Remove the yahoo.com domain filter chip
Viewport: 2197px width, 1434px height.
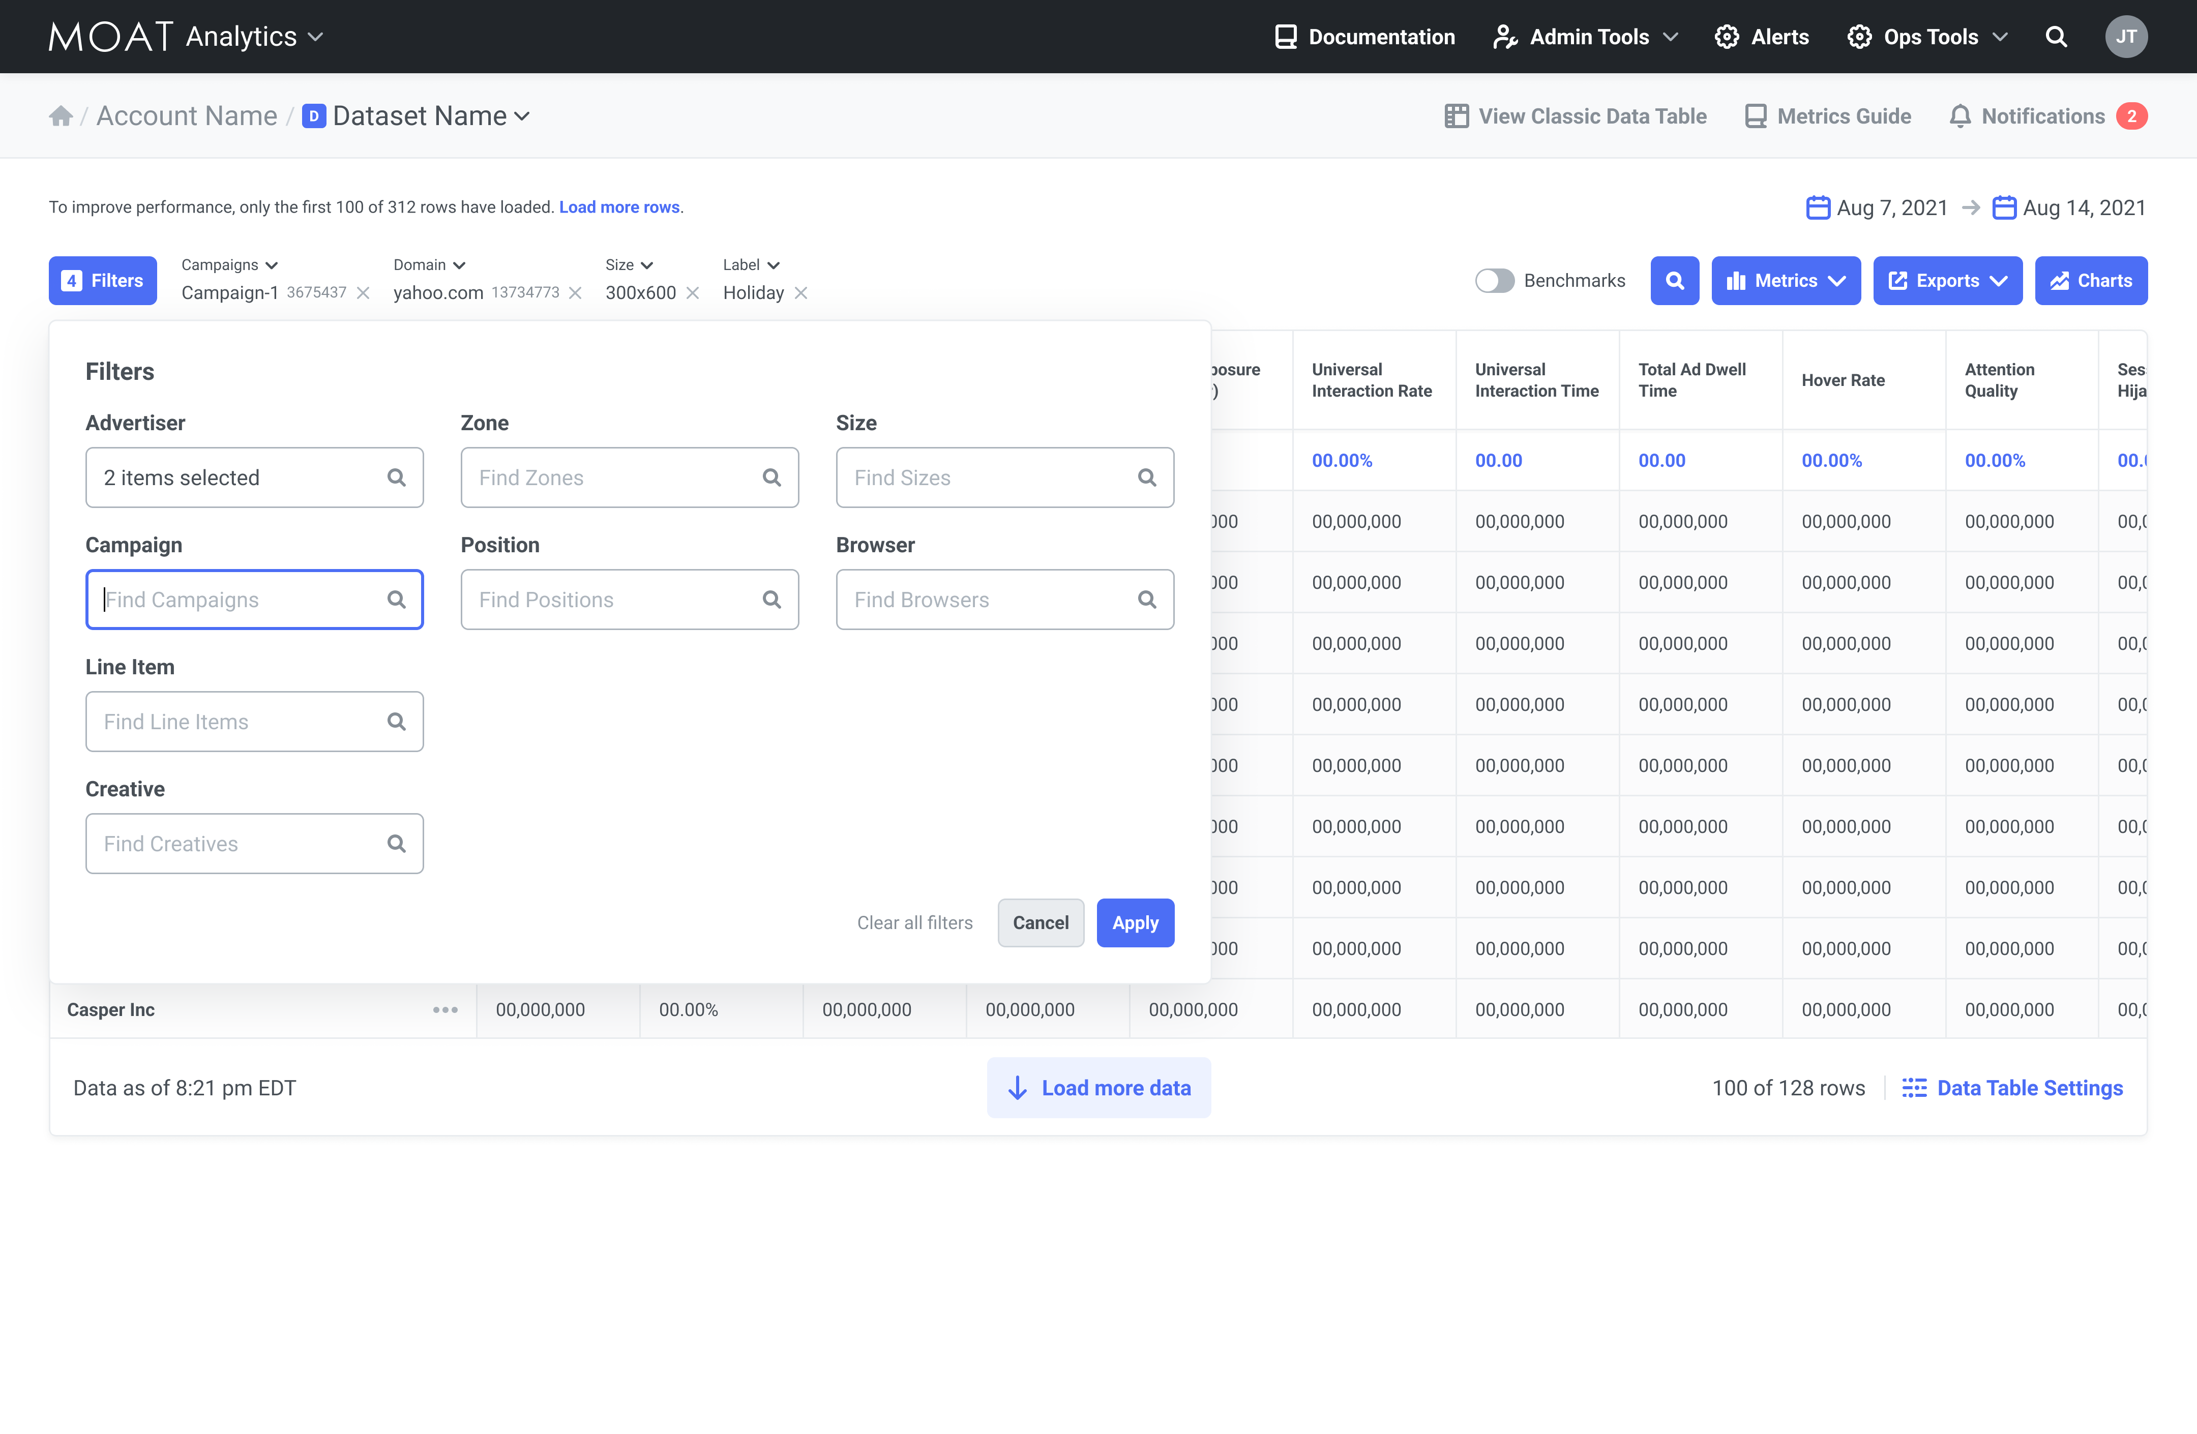[575, 293]
